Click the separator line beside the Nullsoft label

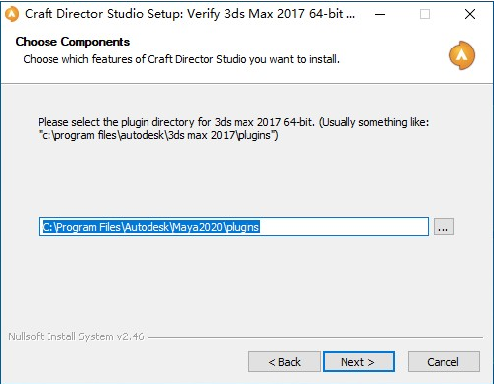coord(316,337)
